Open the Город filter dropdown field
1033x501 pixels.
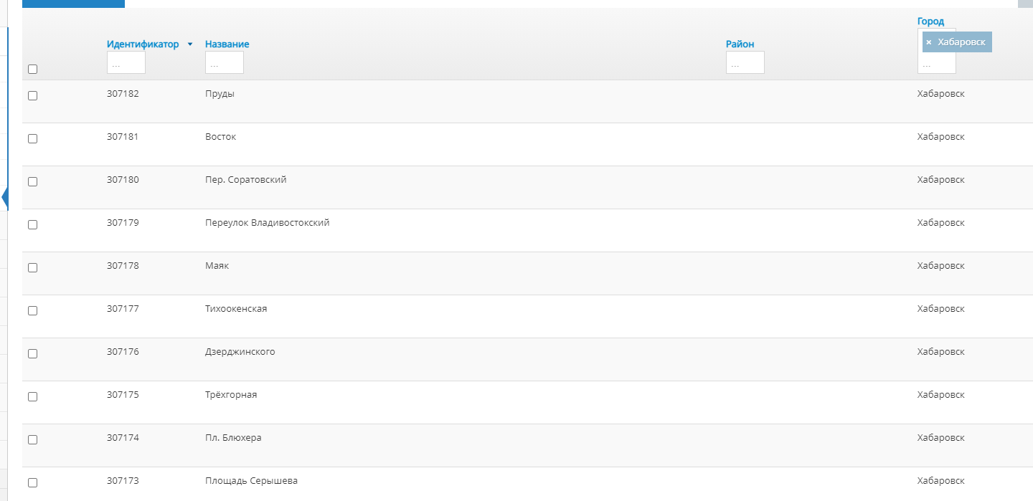coord(937,64)
